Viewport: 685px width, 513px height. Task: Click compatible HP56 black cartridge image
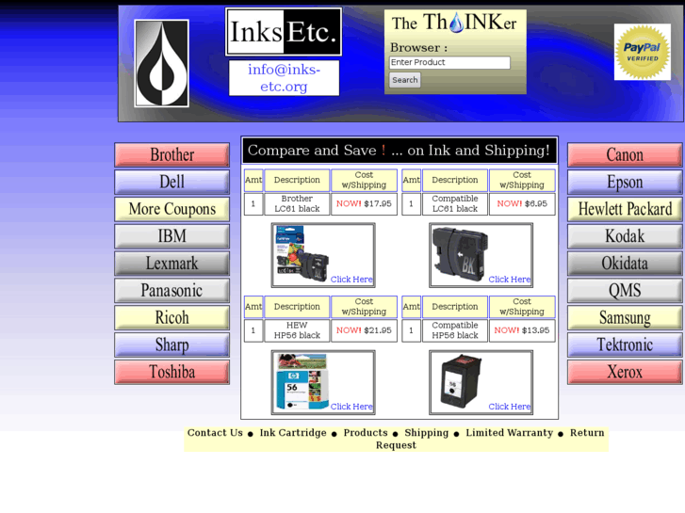click(x=460, y=381)
